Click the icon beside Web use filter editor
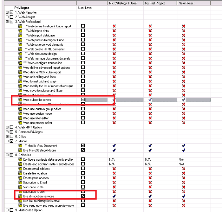The height and width of the screenshot is (212, 222). tap(20, 118)
